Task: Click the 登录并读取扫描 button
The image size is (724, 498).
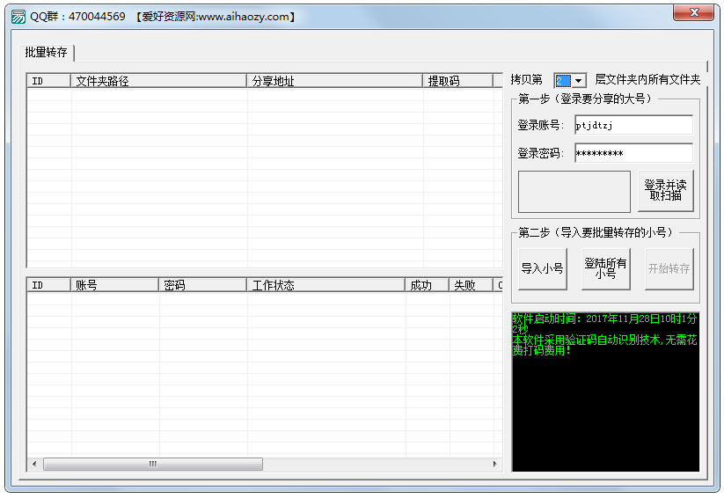Action: click(x=665, y=191)
